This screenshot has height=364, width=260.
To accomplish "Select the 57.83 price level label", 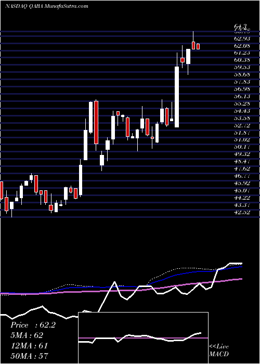I will tap(242, 82).
